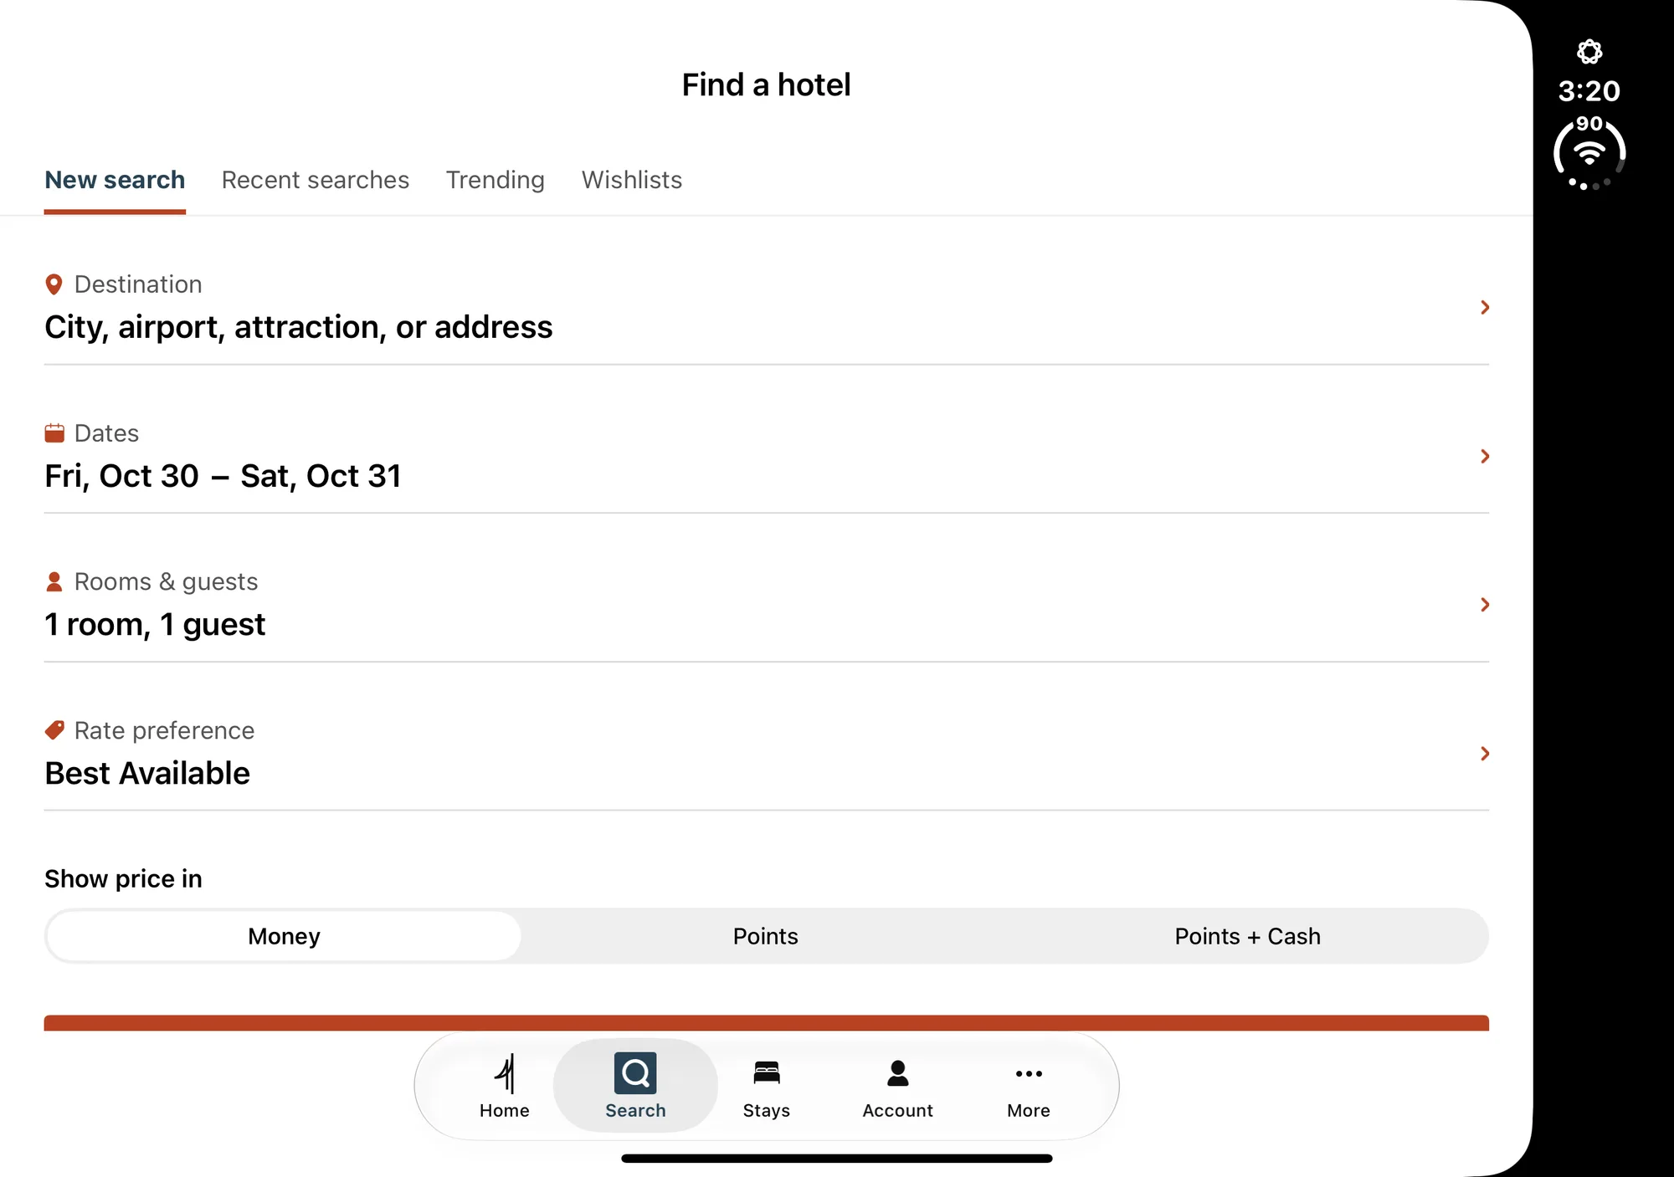Image resolution: width=1674 pixels, height=1177 pixels.
Task: Click the Destination map pin icon
Action: point(54,284)
